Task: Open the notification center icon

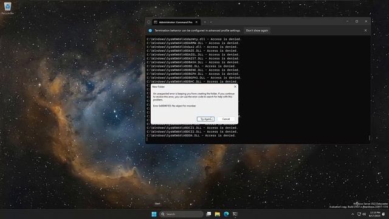Action: [384, 214]
